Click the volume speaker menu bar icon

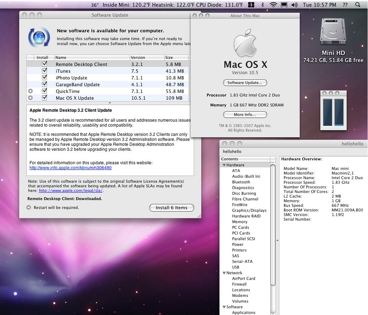click(x=294, y=5)
